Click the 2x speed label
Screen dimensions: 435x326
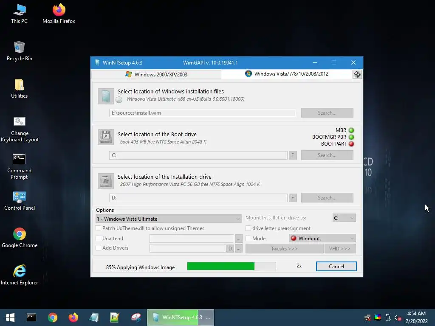click(x=299, y=266)
